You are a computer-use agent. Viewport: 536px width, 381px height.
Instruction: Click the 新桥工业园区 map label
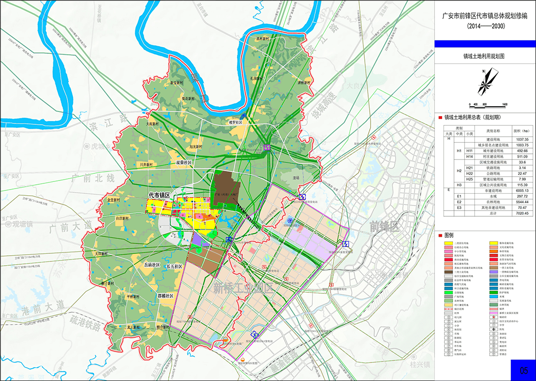[242, 288]
